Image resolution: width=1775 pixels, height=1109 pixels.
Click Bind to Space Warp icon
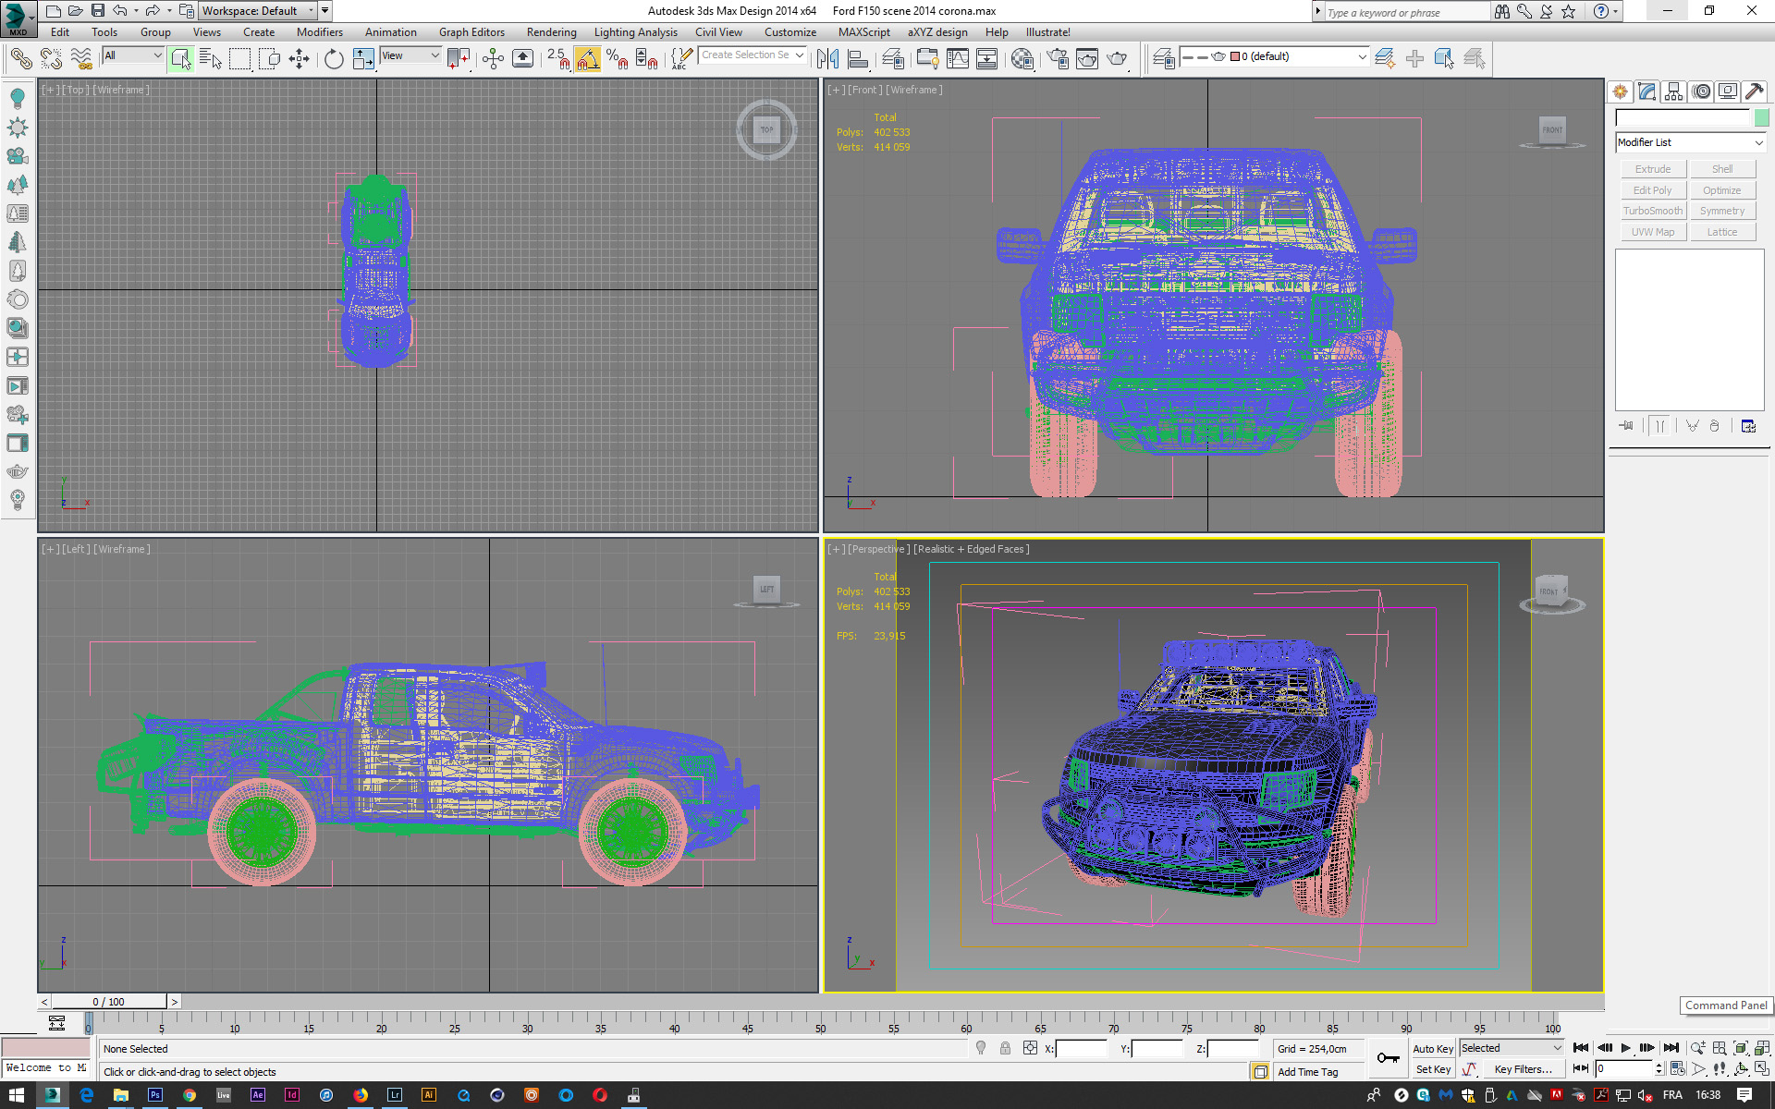coord(81,59)
